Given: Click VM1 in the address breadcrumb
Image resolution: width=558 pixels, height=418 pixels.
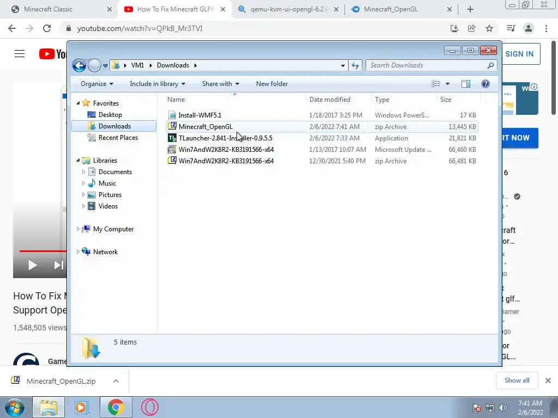Looking at the screenshot, I should click(x=137, y=65).
